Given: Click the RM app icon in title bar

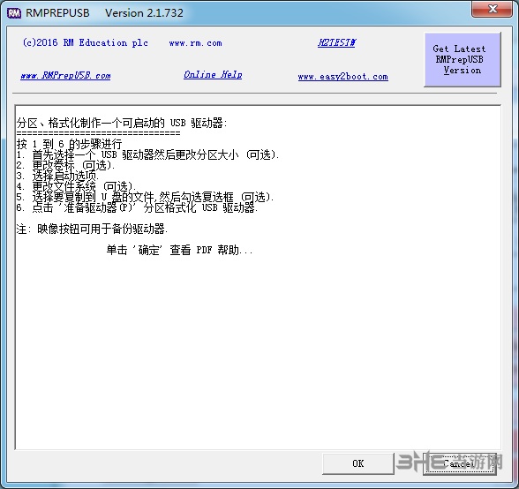Looking at the screenshot, I should (14, 13).
